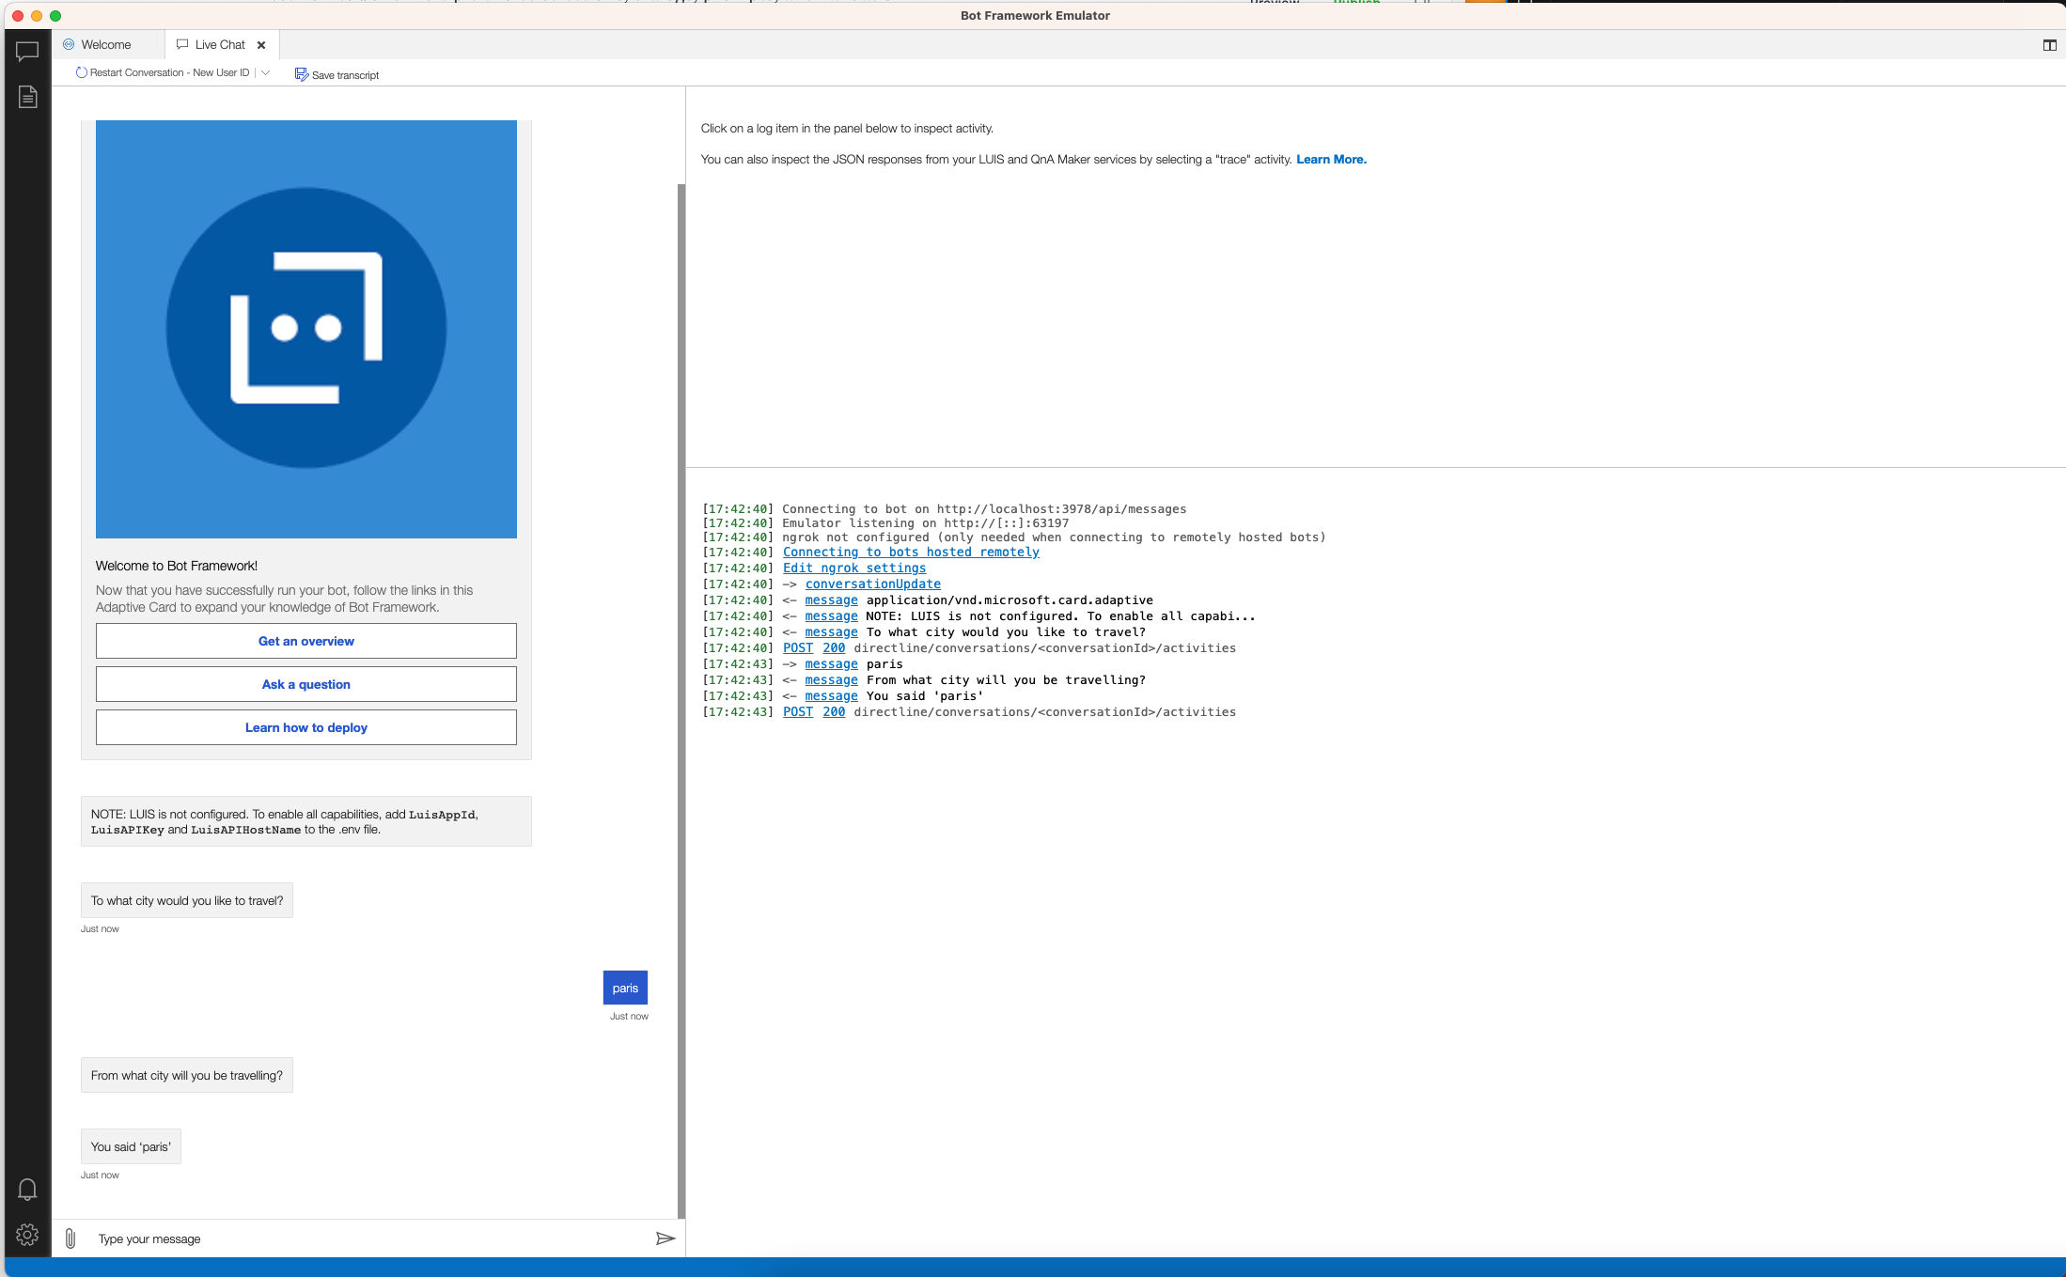Open the Edit ngrok settings log link
The height and width of the screenshot is (1277, 2066).
[853, 568]
